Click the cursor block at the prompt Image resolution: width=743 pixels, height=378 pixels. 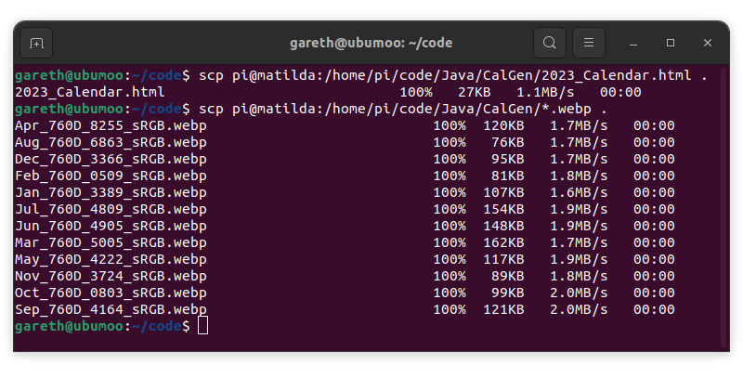coord(202,326)
